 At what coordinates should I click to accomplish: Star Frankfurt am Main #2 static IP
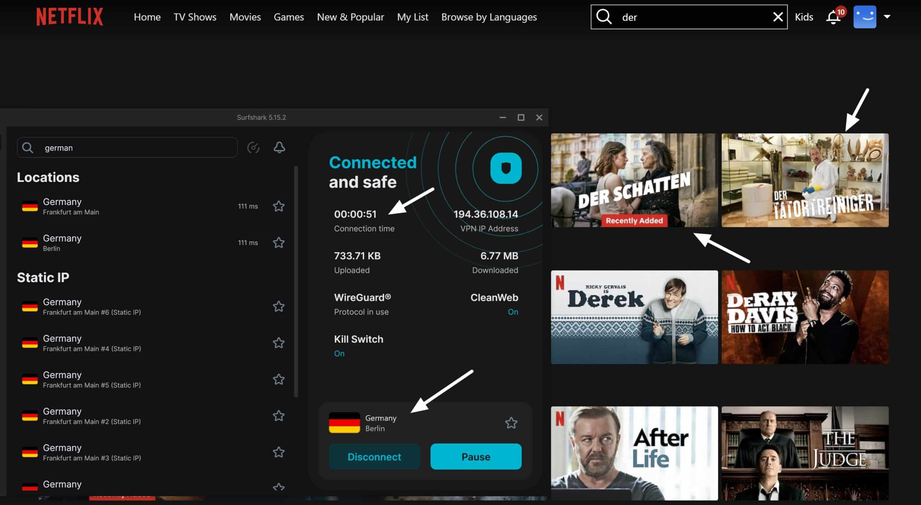click(279, 416)
